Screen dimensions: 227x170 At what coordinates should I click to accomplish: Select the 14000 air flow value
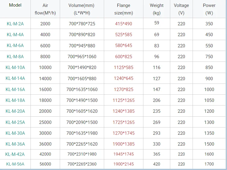pyautogui.click(x=45, y=79)
